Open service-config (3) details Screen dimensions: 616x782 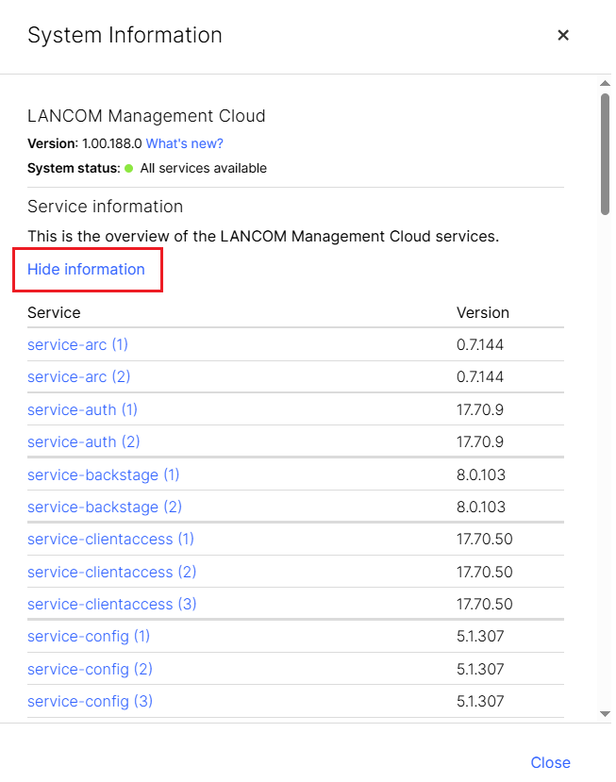tap(90, 701)
